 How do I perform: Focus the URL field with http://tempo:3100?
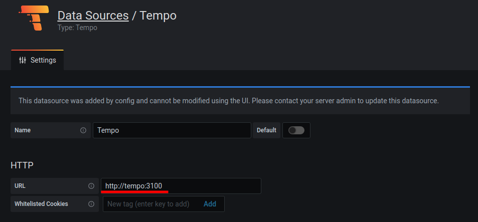(x=181, y=186)
